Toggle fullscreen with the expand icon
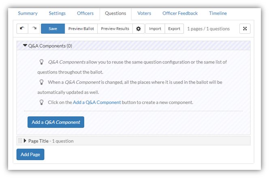This screenshot has width=269, height=178. pos(245,28)
